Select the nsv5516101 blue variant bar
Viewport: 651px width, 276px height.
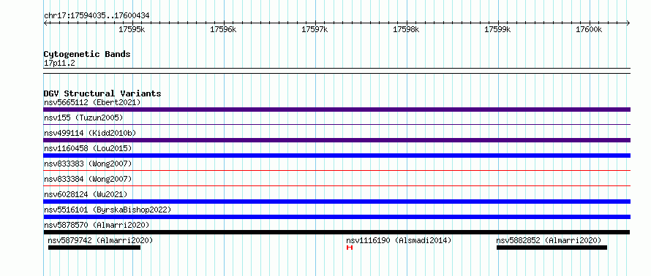pyautogui.click(x=336, y=217)
